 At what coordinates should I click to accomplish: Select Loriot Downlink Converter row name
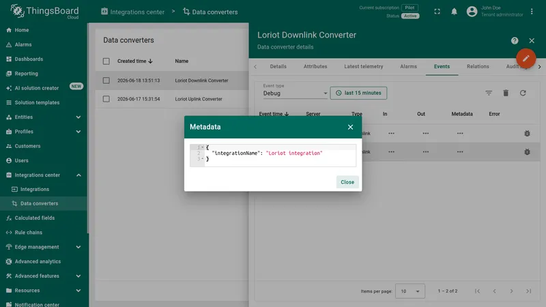(201, 81)
